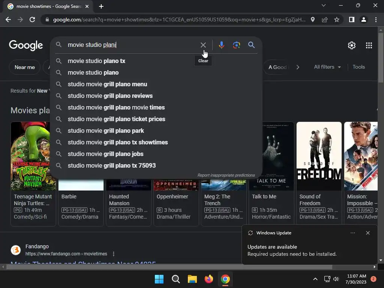Click Chrome icon in taskbar

(x=225, y=279)
